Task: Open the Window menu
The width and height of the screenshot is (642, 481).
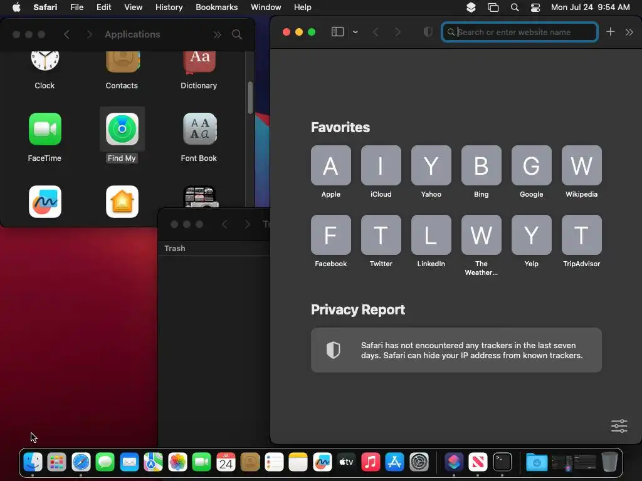Action: pyautogui.click(x=266, y=7)
